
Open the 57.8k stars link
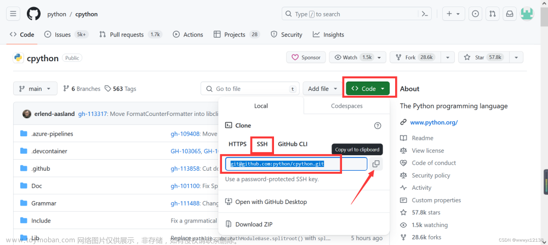click(x=426, y=213)
